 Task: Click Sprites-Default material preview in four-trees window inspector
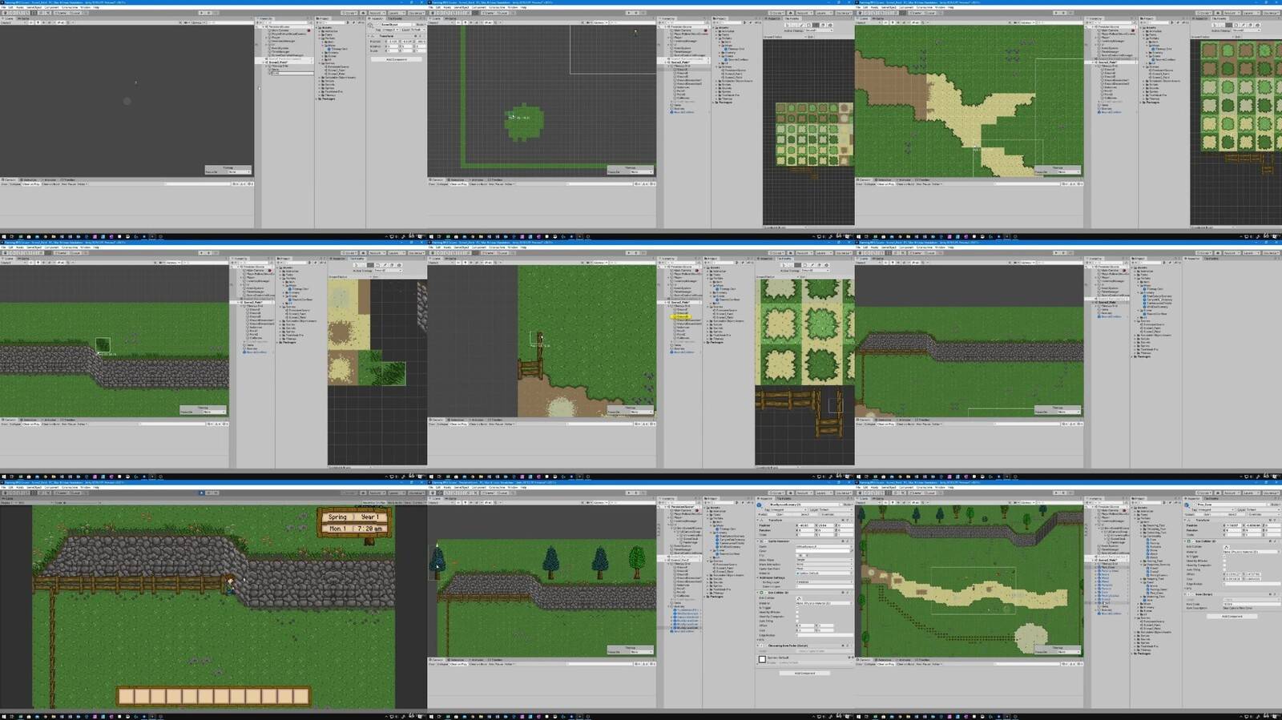pos(762,659)
